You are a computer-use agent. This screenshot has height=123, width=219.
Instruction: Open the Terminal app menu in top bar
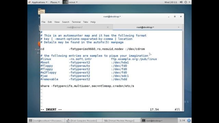click(x=70, y=2)
